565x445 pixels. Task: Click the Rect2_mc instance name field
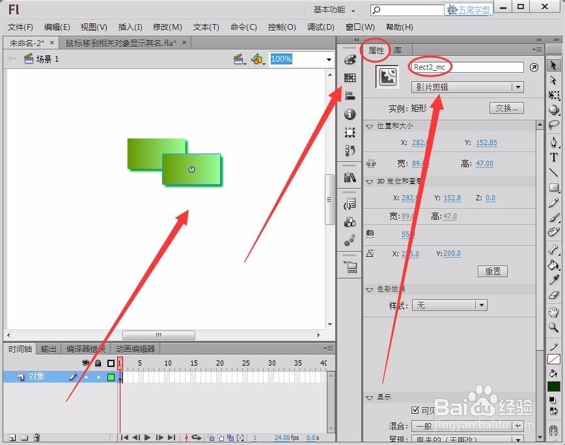point(467,67)
